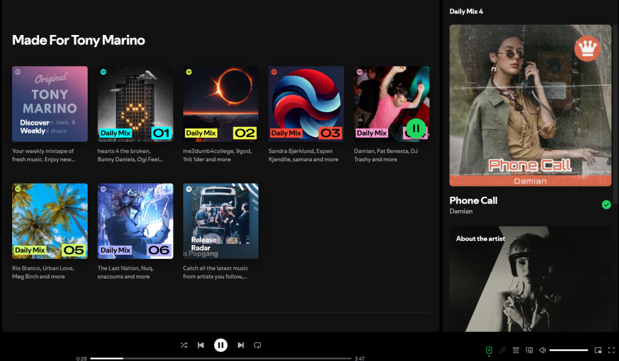
Task: Click the 'Your weekly mixtape' description
Action: coord(44,155)
